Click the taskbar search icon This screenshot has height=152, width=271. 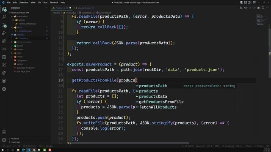pos(8,150)
